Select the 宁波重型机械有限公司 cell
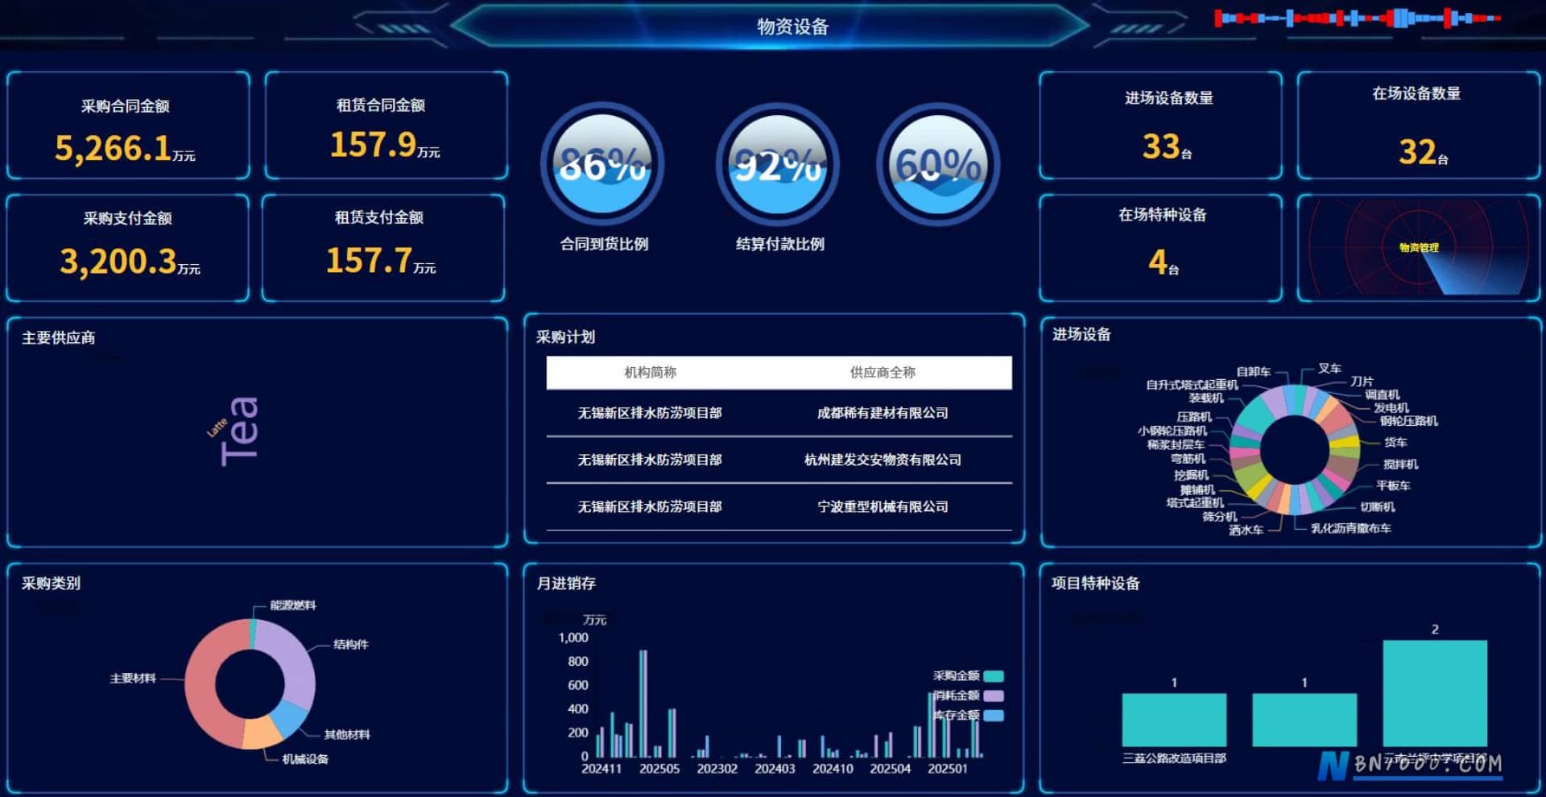Viewport: 1546px width, 797px height. [883, 506]
